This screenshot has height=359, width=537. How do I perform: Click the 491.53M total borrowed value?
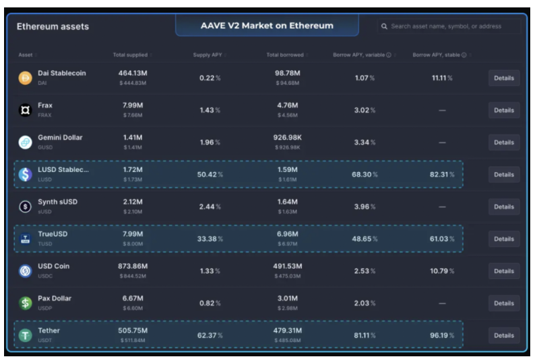point(287,266)
